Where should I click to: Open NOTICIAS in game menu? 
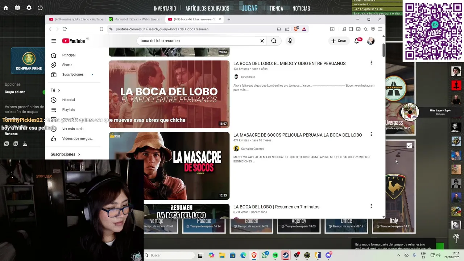coord(301,8)
